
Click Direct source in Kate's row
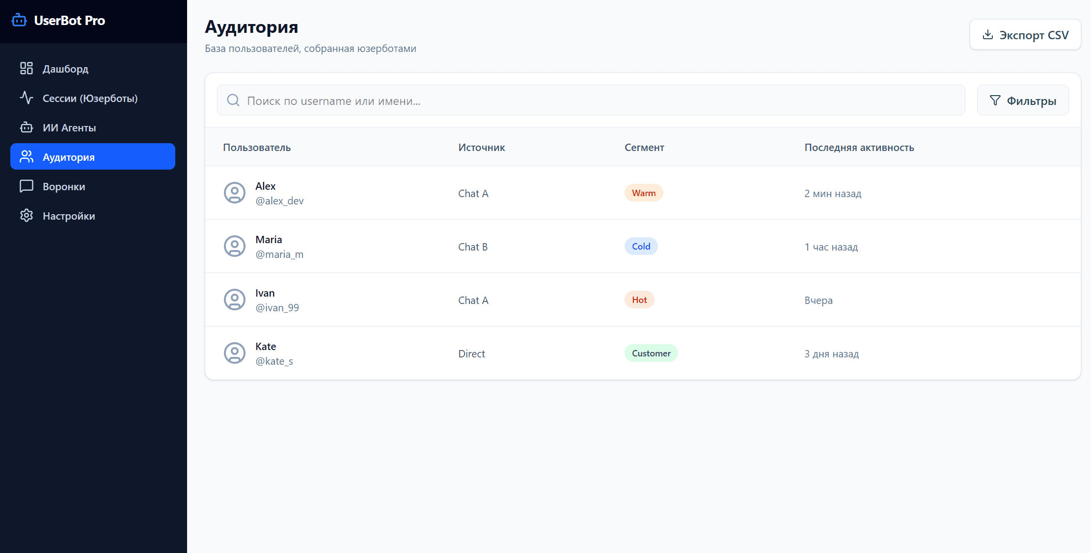click(x=471, y=353)
